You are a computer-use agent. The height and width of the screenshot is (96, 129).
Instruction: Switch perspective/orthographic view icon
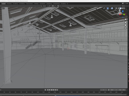tap(126, 28)
